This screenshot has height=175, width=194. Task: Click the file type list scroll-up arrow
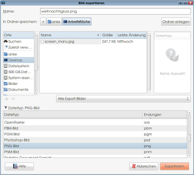coord(189,112)
